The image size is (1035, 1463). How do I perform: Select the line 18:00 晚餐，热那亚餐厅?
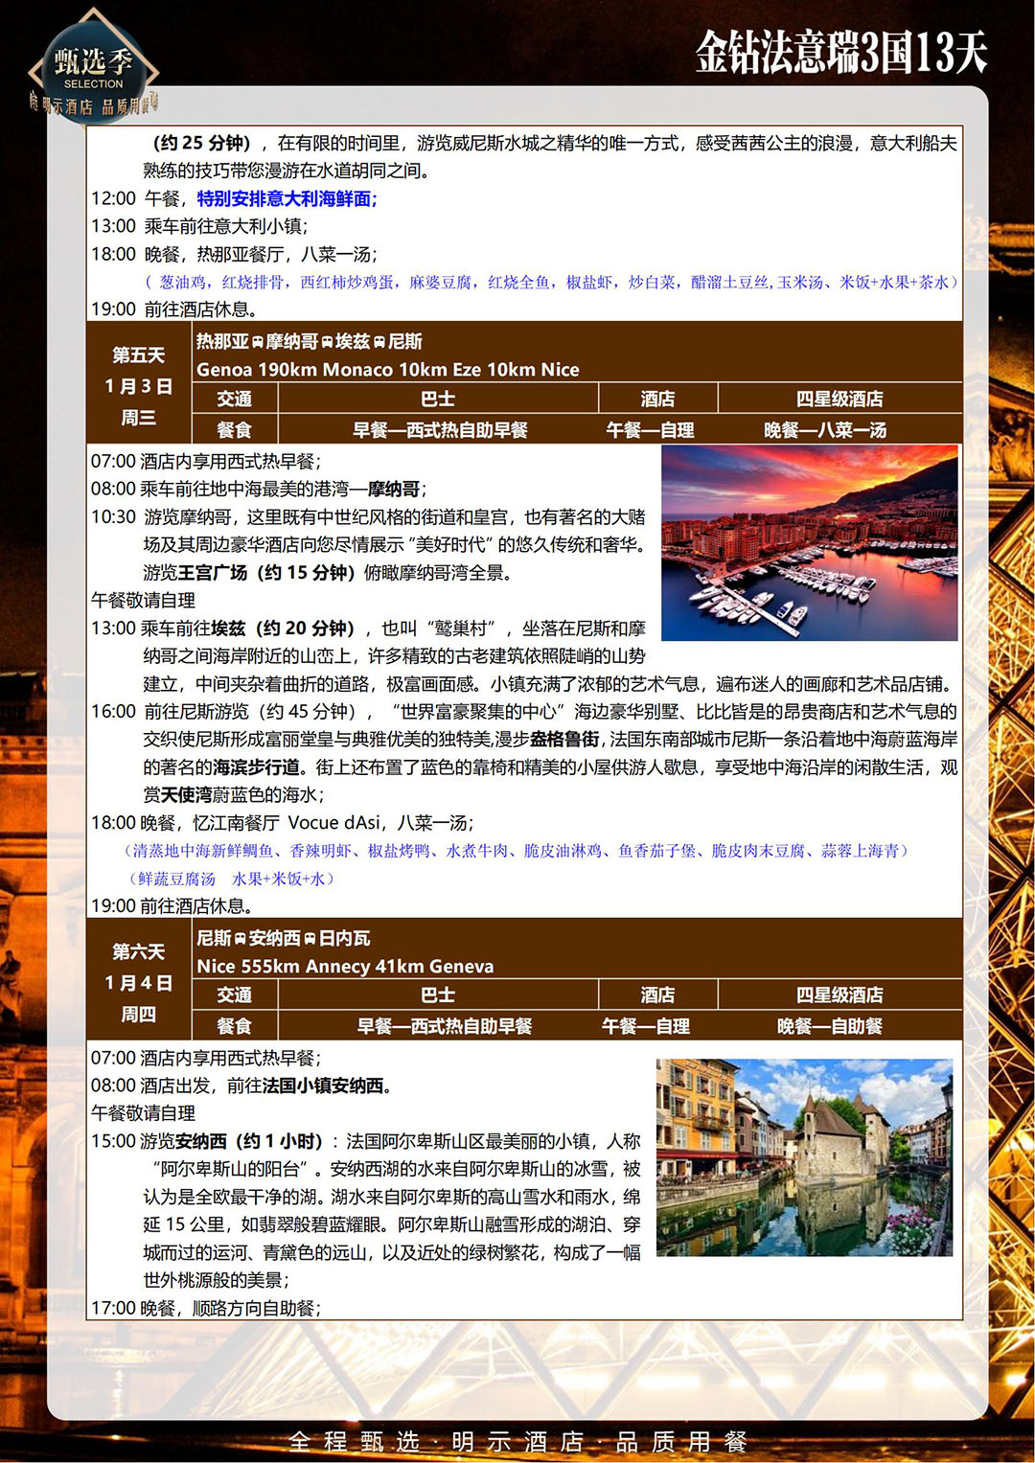[x=234, y=254]
